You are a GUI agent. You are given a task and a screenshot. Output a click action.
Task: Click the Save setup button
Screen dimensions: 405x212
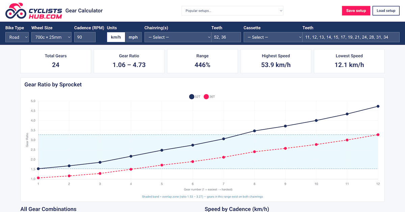(356, 11)
